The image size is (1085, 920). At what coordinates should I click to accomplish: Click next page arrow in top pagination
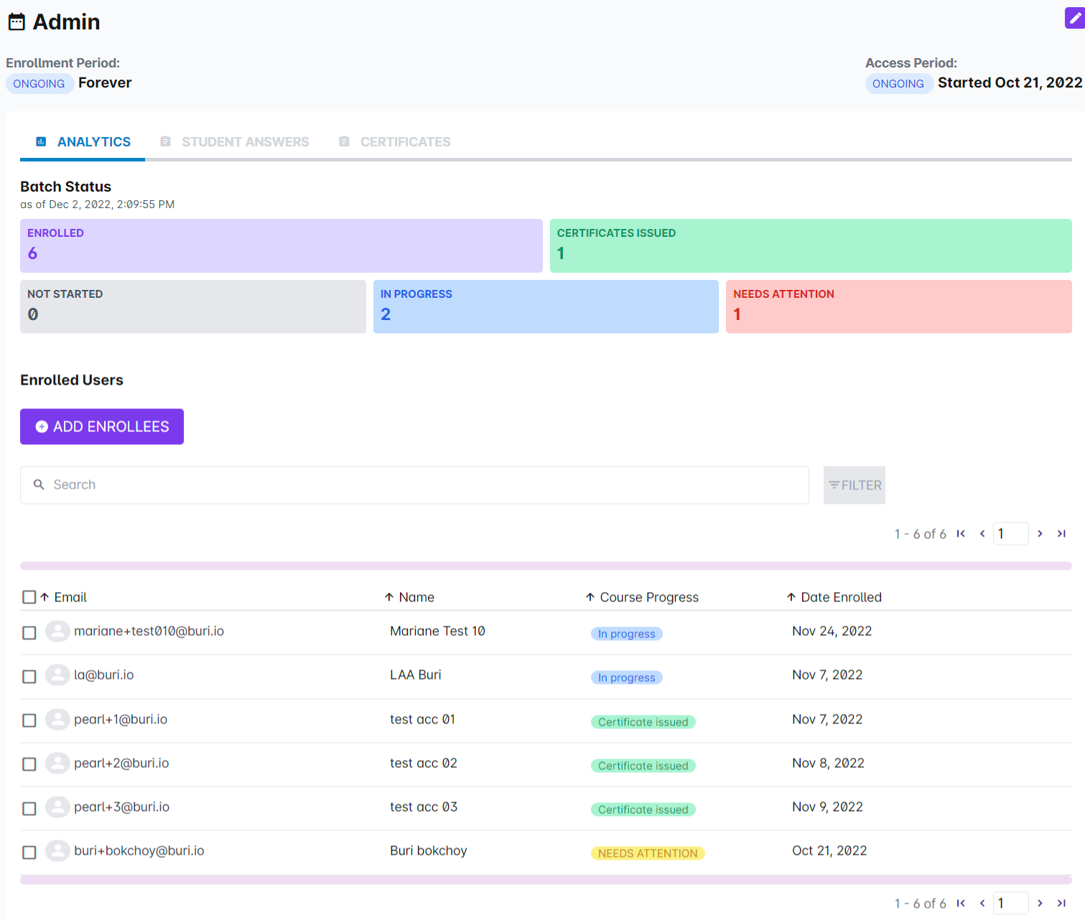[x=1040, y=534]
